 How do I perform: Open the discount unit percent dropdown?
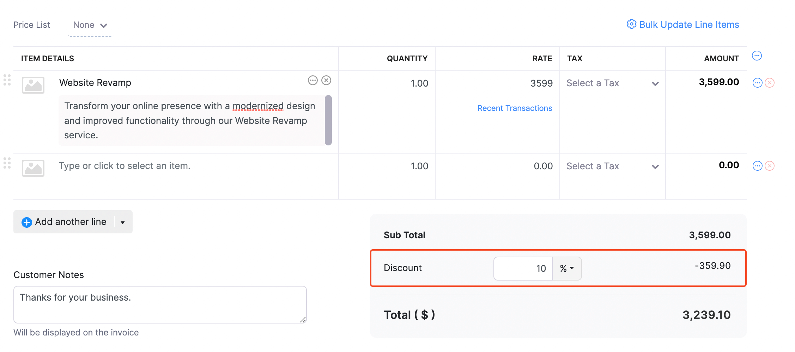tap(566, 268)
